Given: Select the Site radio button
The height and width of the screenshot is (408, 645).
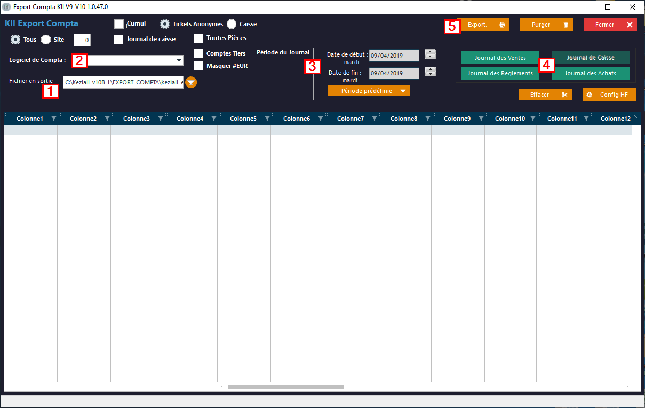Looking at the screenshot, I should click(46, 40).
